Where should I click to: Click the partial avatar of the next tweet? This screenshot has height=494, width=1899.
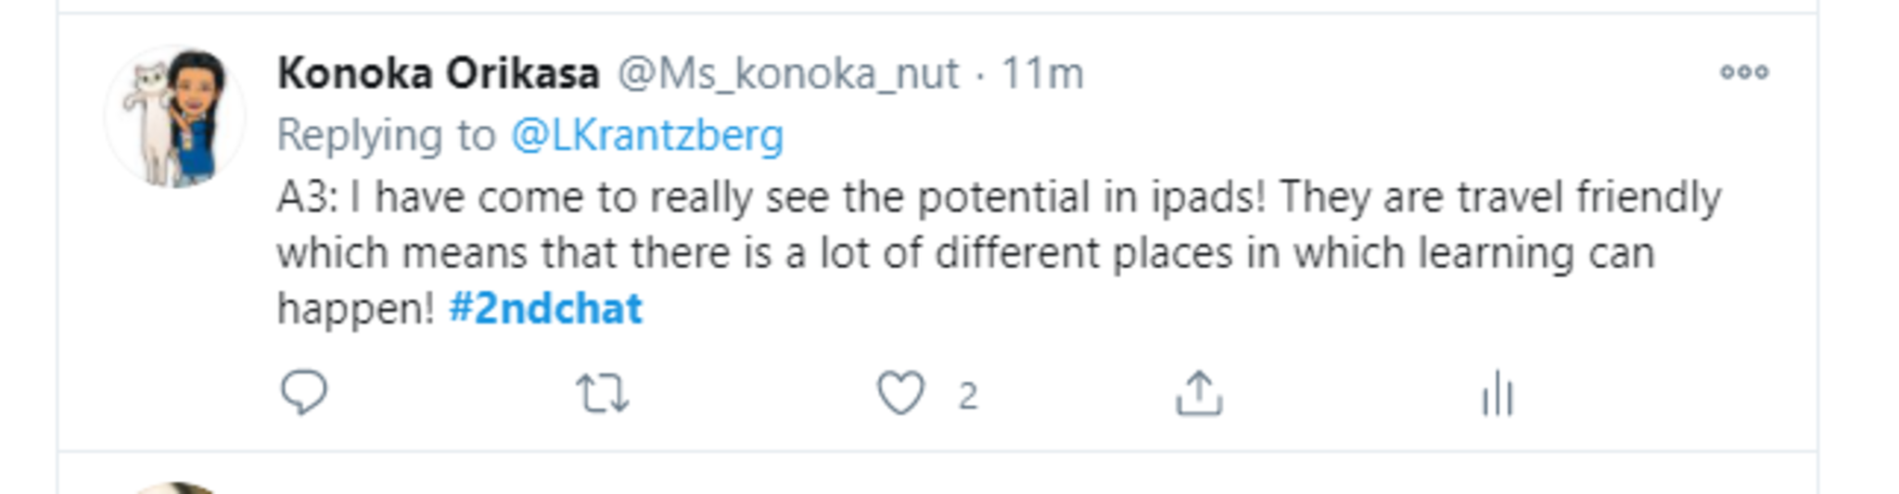[x=175, y=488]
